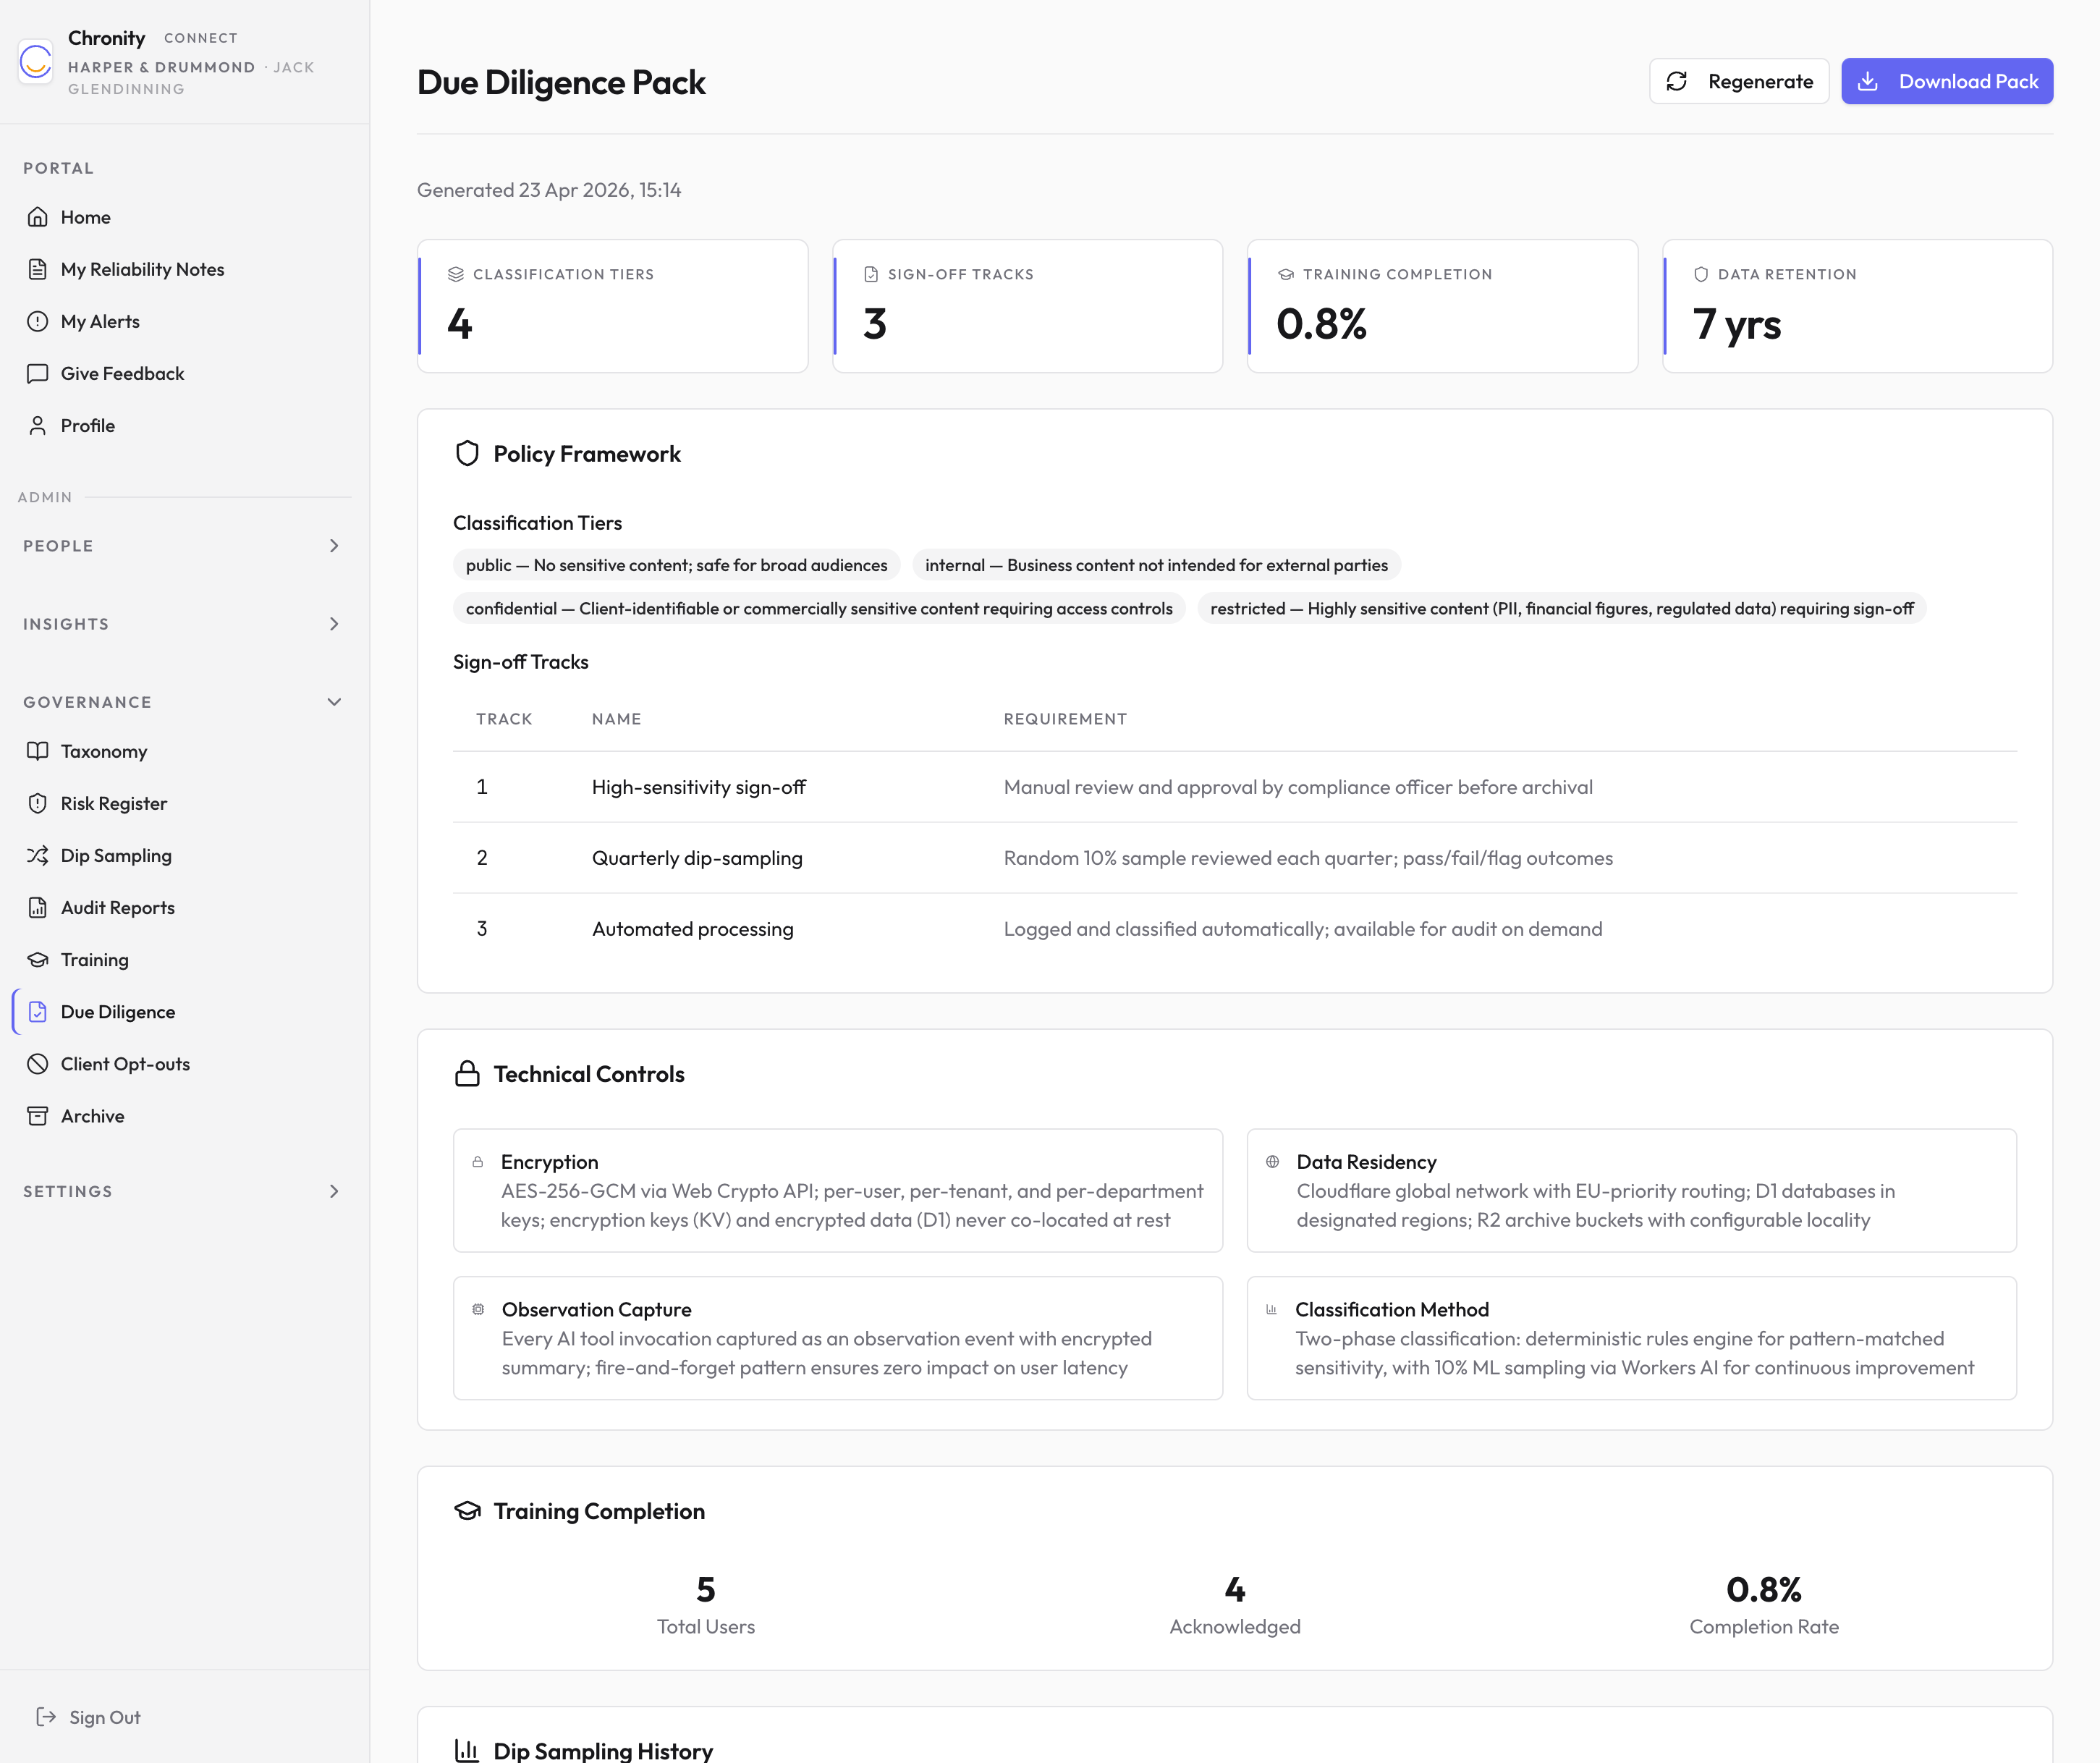The width and height of the screenshot is (2100, 1763).
Task: Open the Due Diligence page
Action: tap(117, 1011)
